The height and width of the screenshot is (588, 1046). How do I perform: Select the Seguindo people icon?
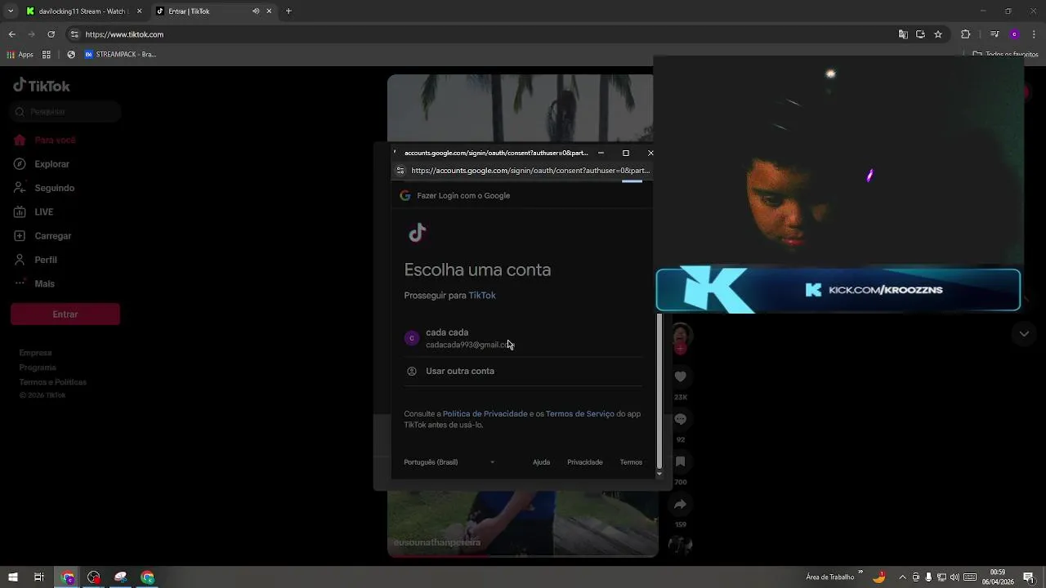(x=20, y=188)
